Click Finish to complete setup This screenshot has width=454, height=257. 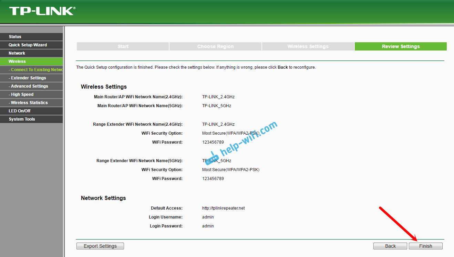click(425, 246)
